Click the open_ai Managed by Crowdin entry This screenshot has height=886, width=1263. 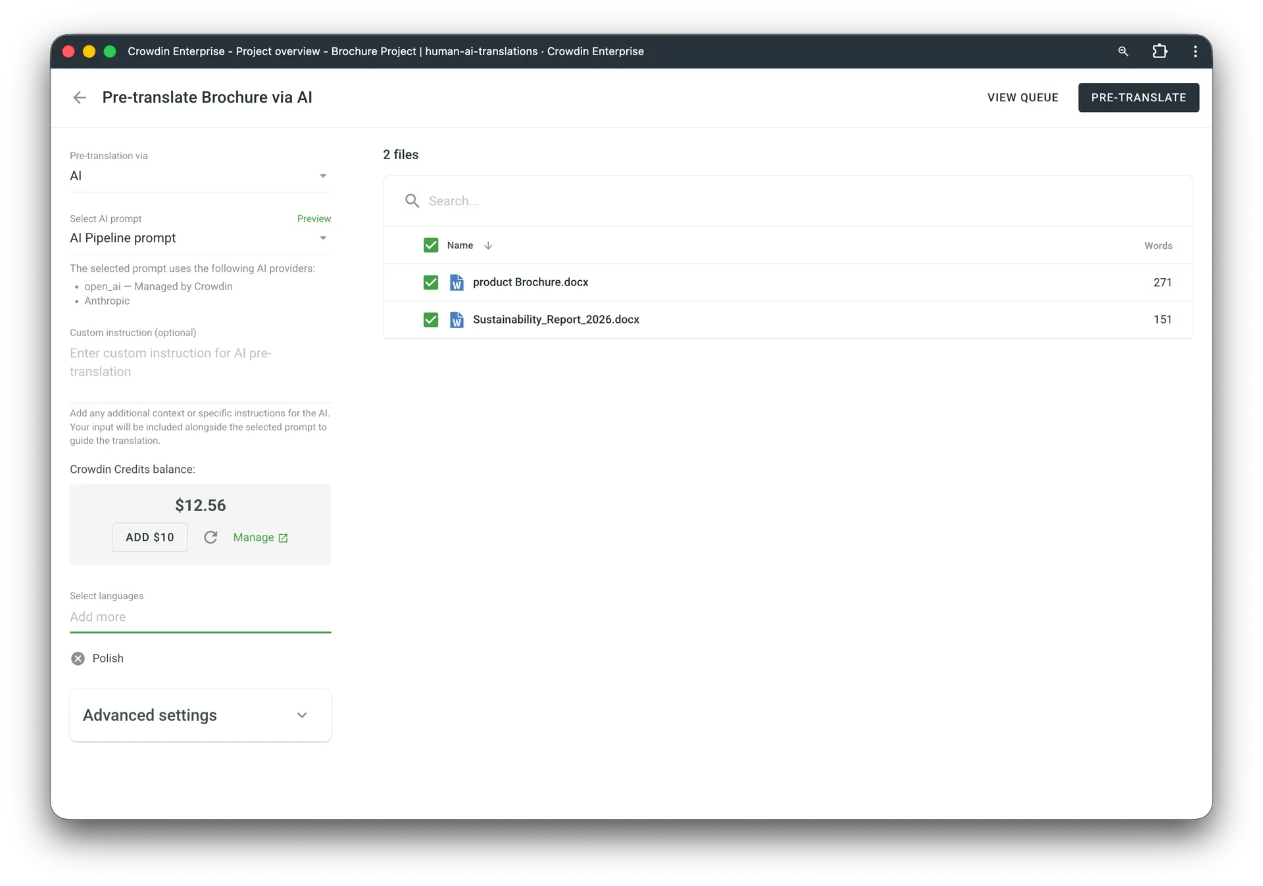(x=158, y=286)
